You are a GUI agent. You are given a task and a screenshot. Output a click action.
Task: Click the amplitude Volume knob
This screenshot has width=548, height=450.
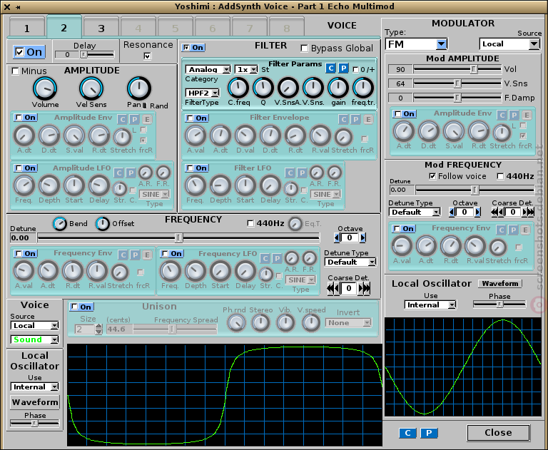pyautogui.click(x=45, y=88)
